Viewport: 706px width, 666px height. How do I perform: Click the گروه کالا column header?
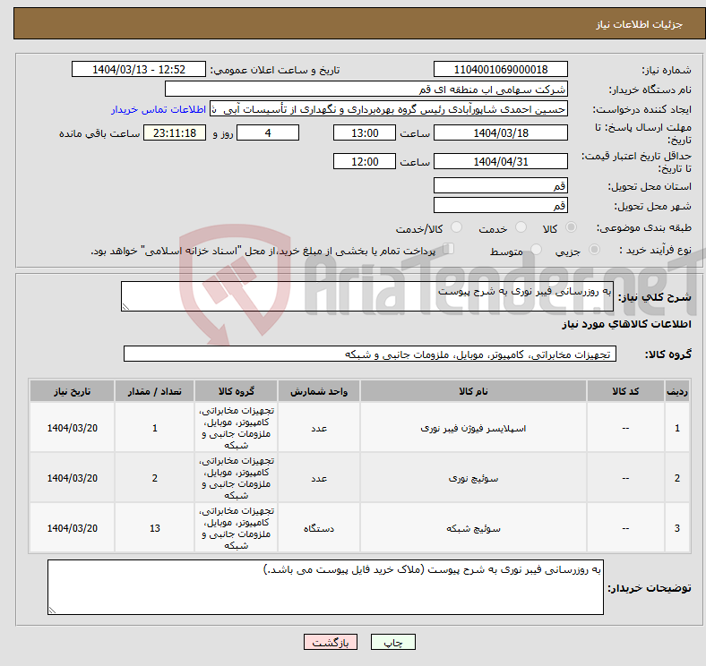(237, 391)
